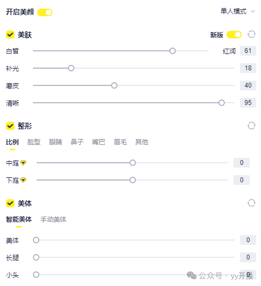This screenshot has width=261, height=286.
Task: Open the 单人模式 dropdown
Action: point(237,11)
